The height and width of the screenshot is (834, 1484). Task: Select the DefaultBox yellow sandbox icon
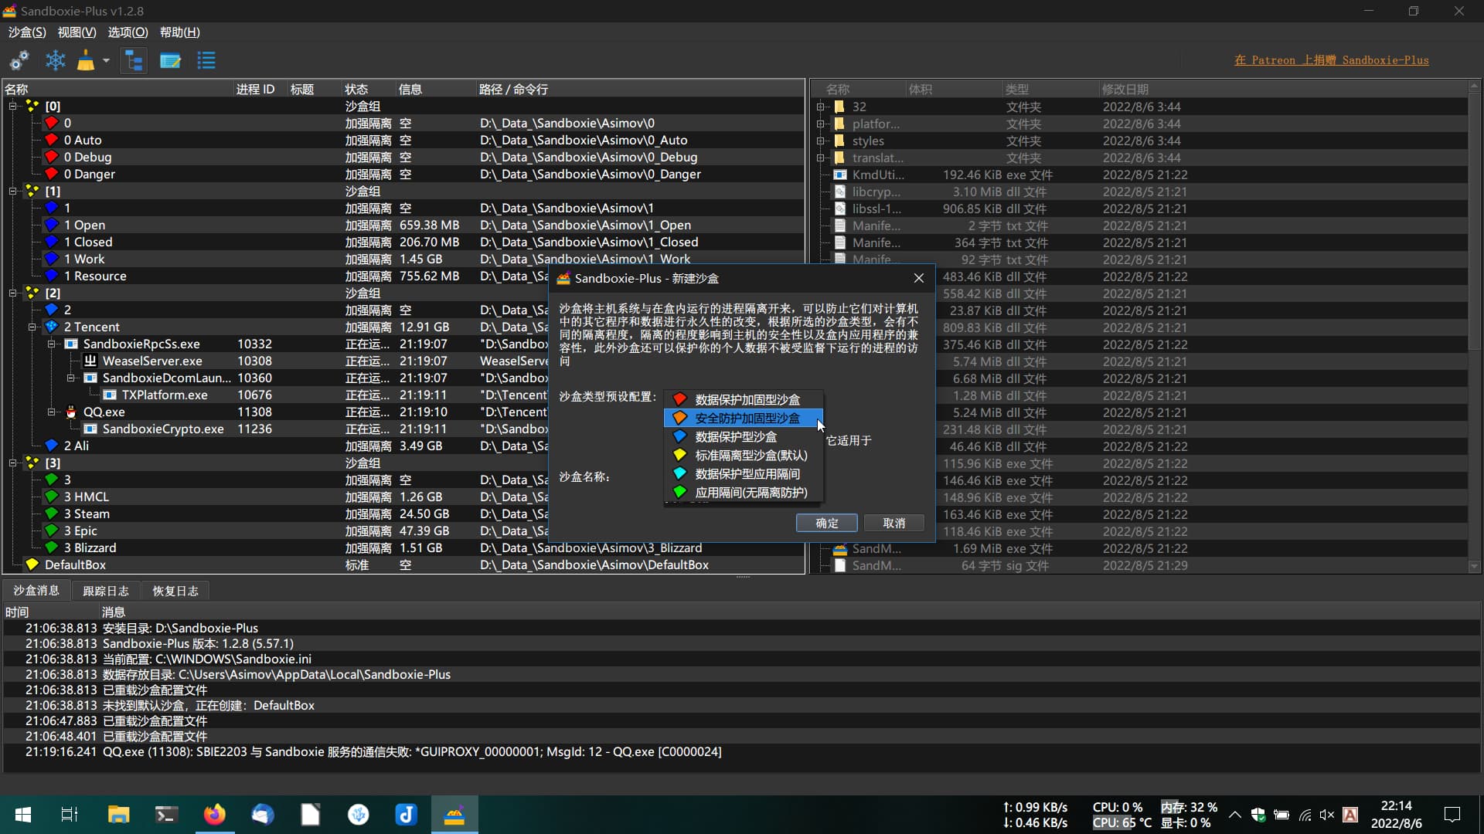(x=32, y=564)
